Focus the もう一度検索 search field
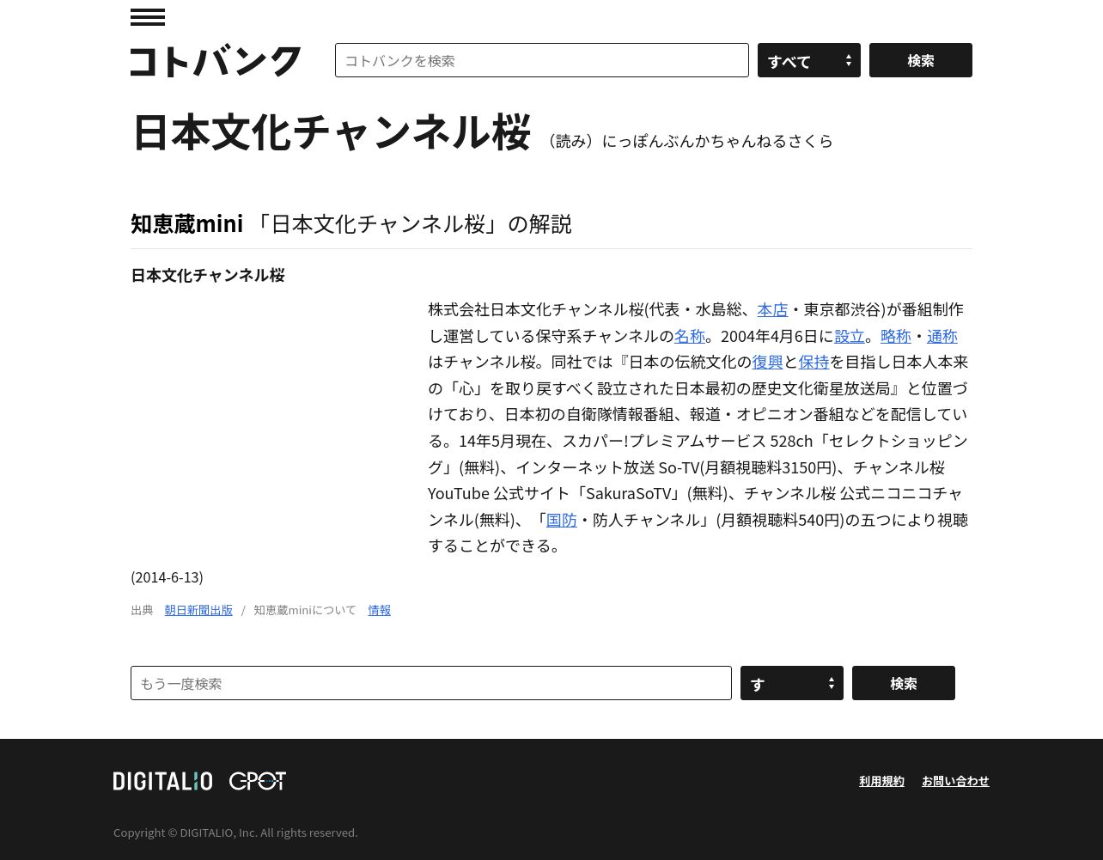The image size is (1103, 860). (431, 683)
